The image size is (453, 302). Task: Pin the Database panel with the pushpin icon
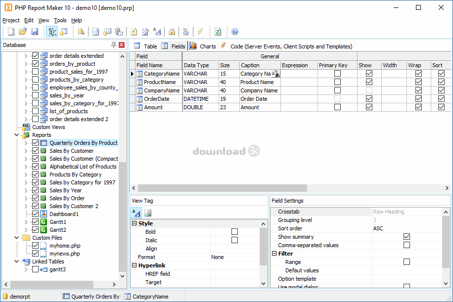(x=114, y=45)
